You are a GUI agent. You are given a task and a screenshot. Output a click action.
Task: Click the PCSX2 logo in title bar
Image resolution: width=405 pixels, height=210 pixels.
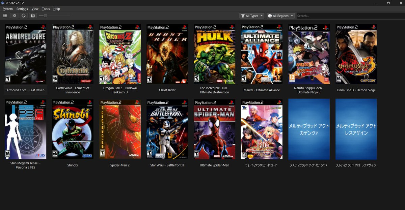[x=3, y=3]
